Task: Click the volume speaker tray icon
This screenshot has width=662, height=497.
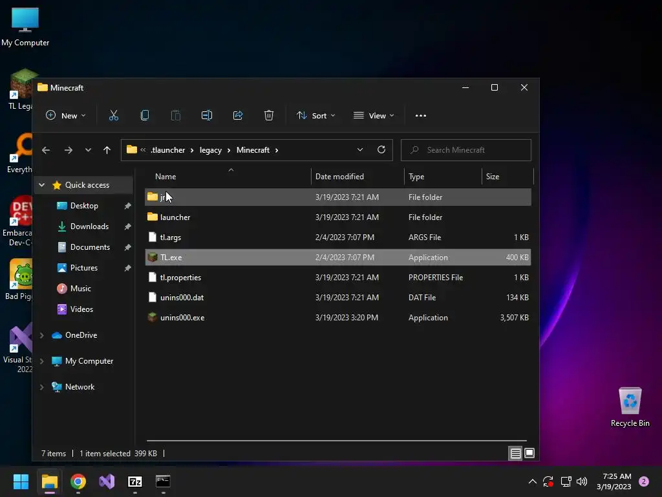Action: [582, 481]
